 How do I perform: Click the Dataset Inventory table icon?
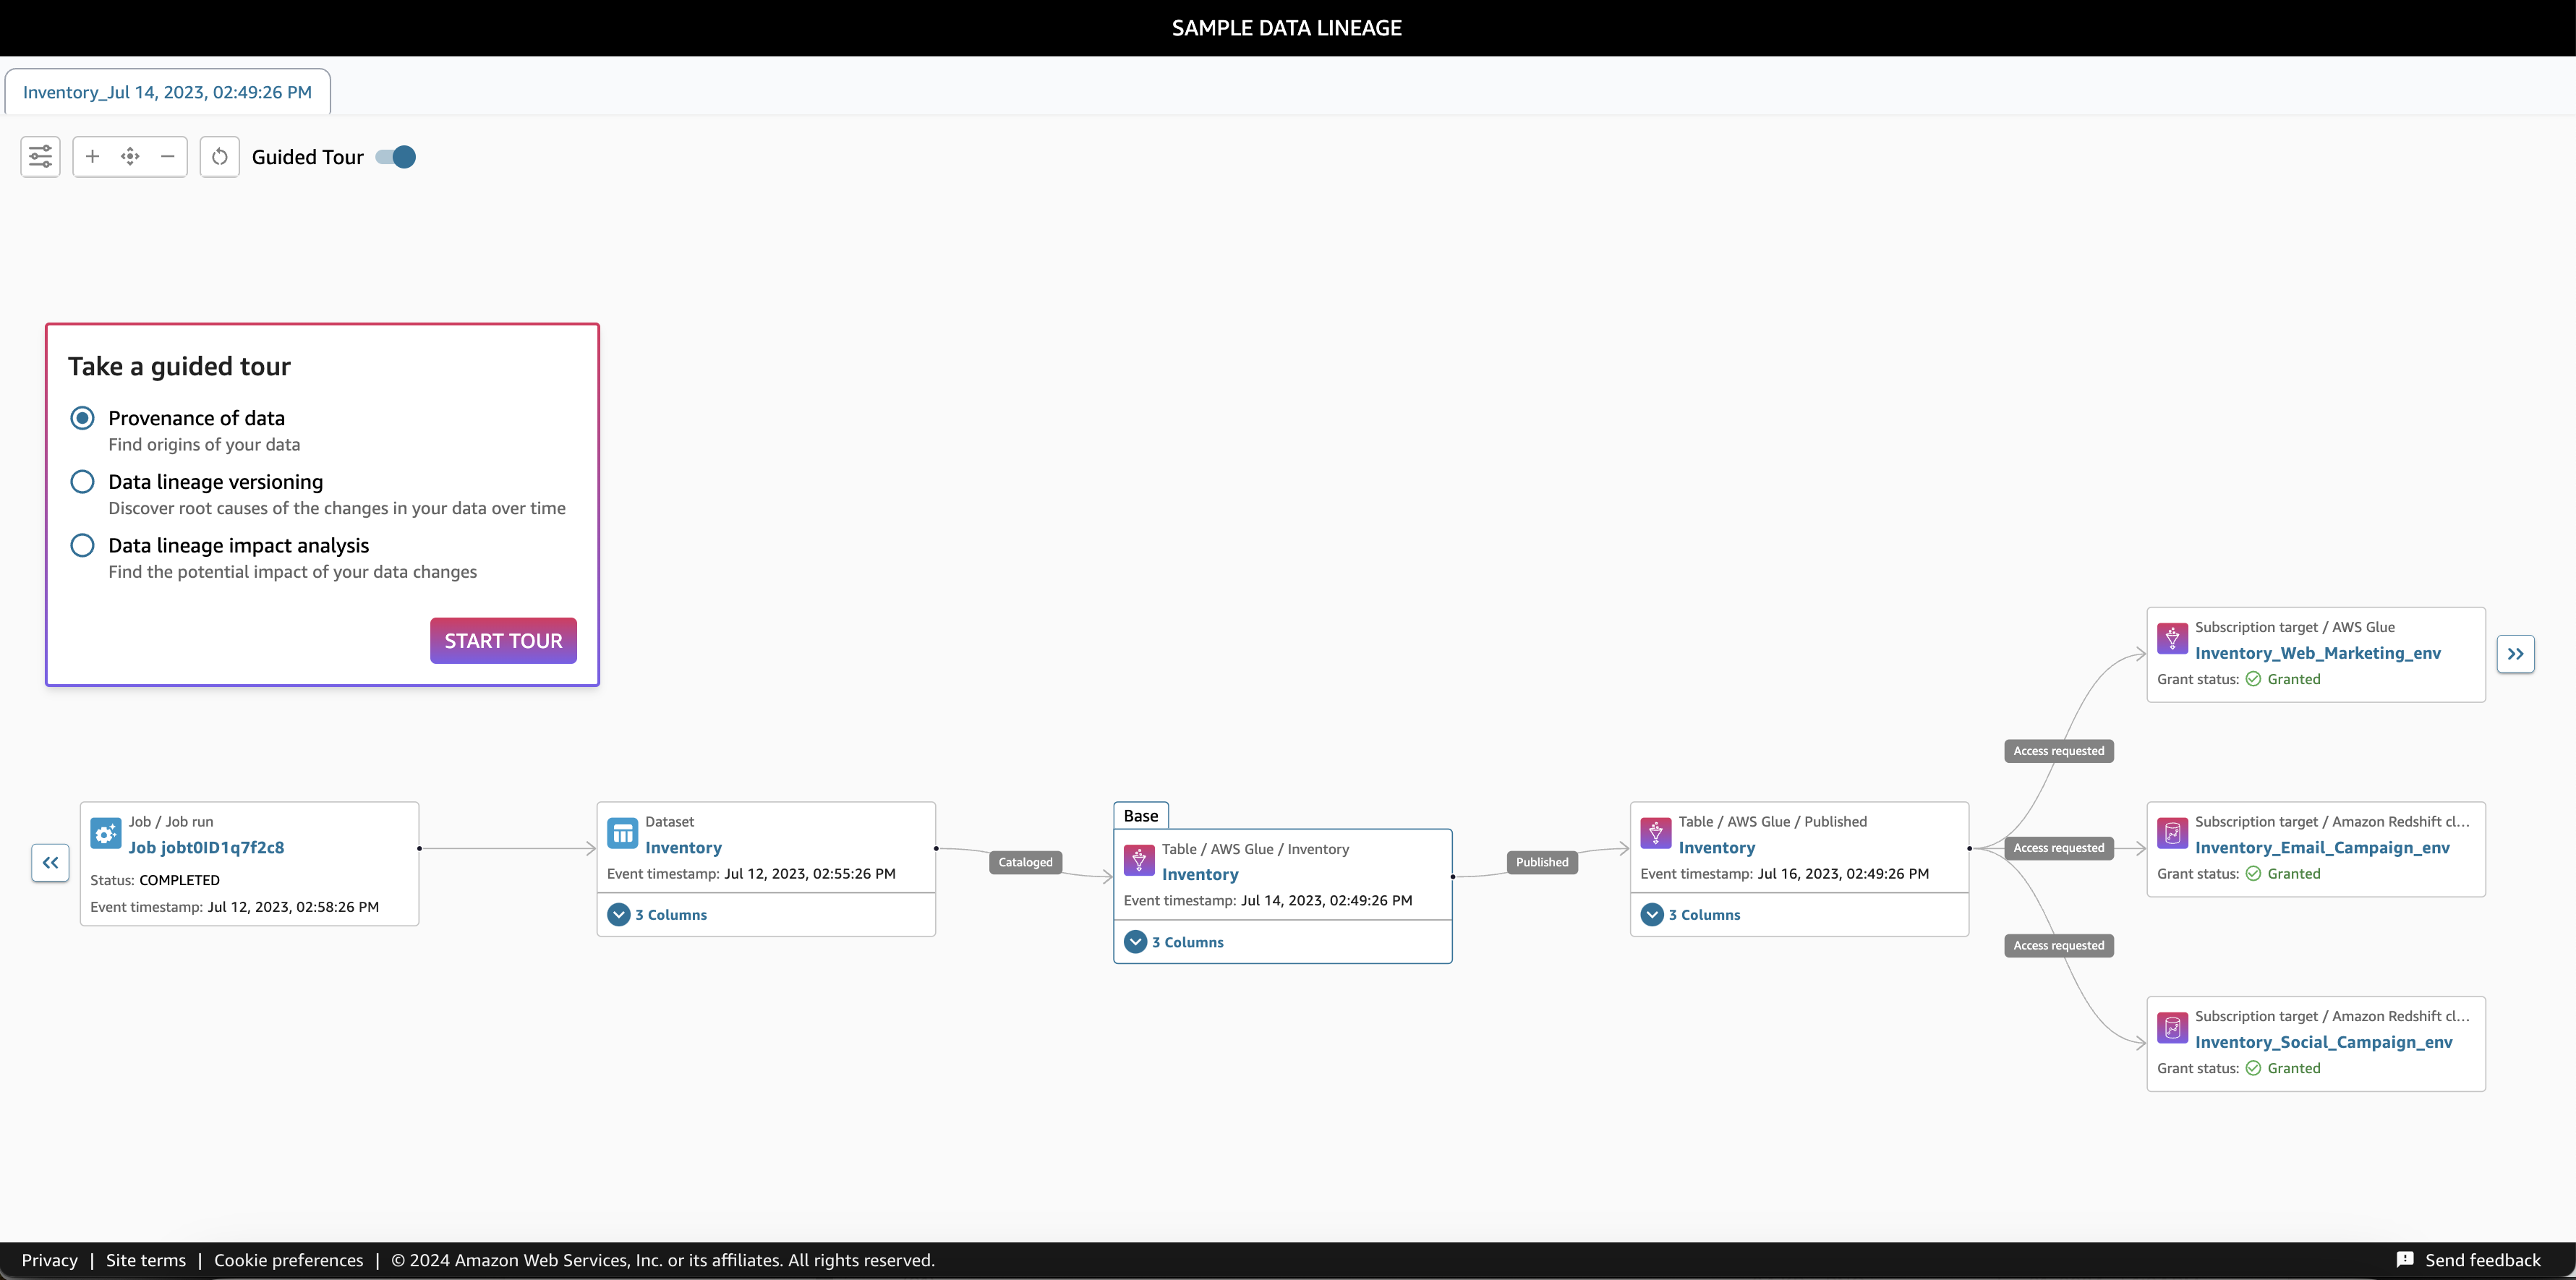point(622,833)
